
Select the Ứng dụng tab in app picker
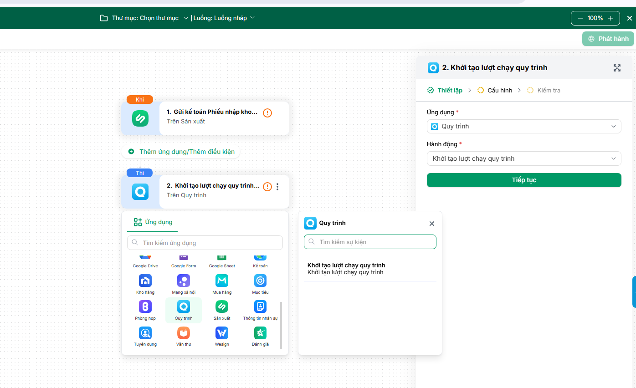pos(153,222)
